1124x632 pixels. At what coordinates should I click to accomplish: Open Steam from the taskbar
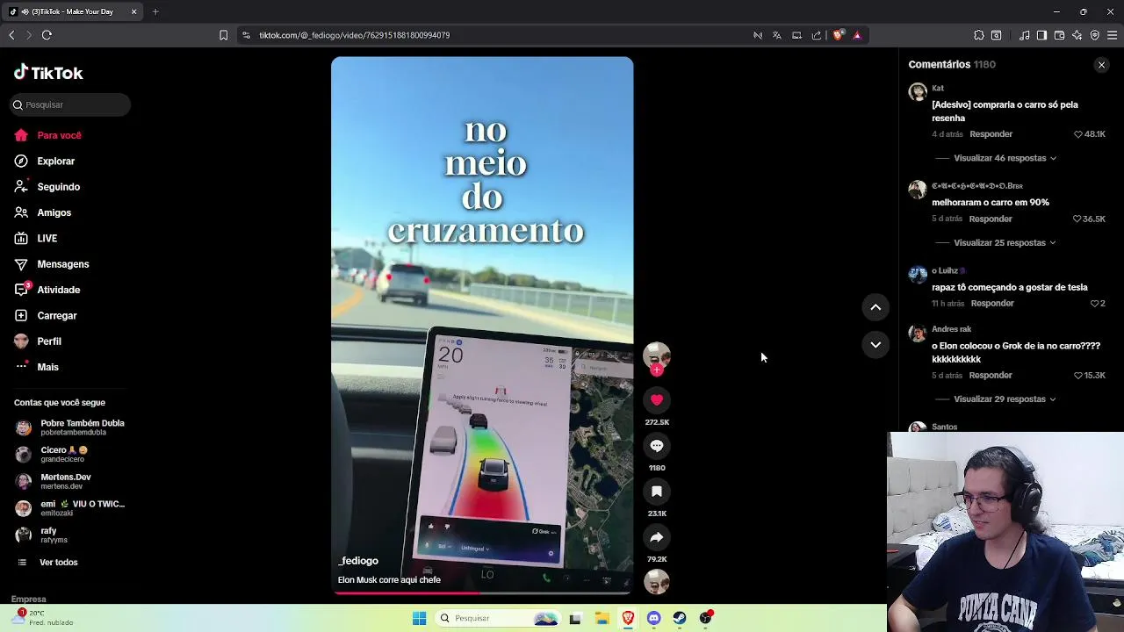[680, 618]
